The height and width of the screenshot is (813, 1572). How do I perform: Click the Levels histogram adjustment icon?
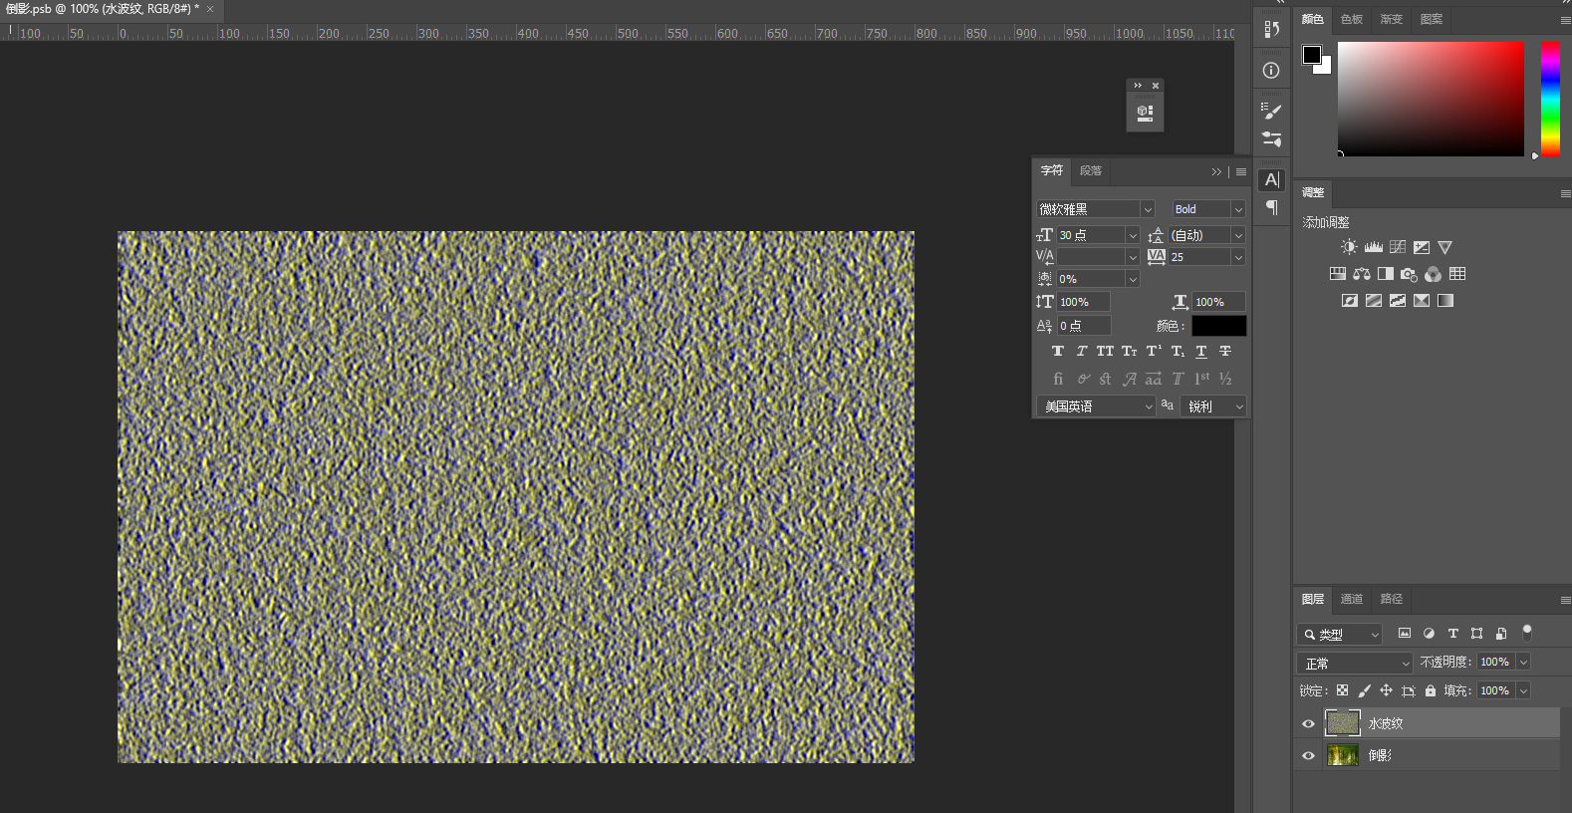click(x=1373, y=247)
